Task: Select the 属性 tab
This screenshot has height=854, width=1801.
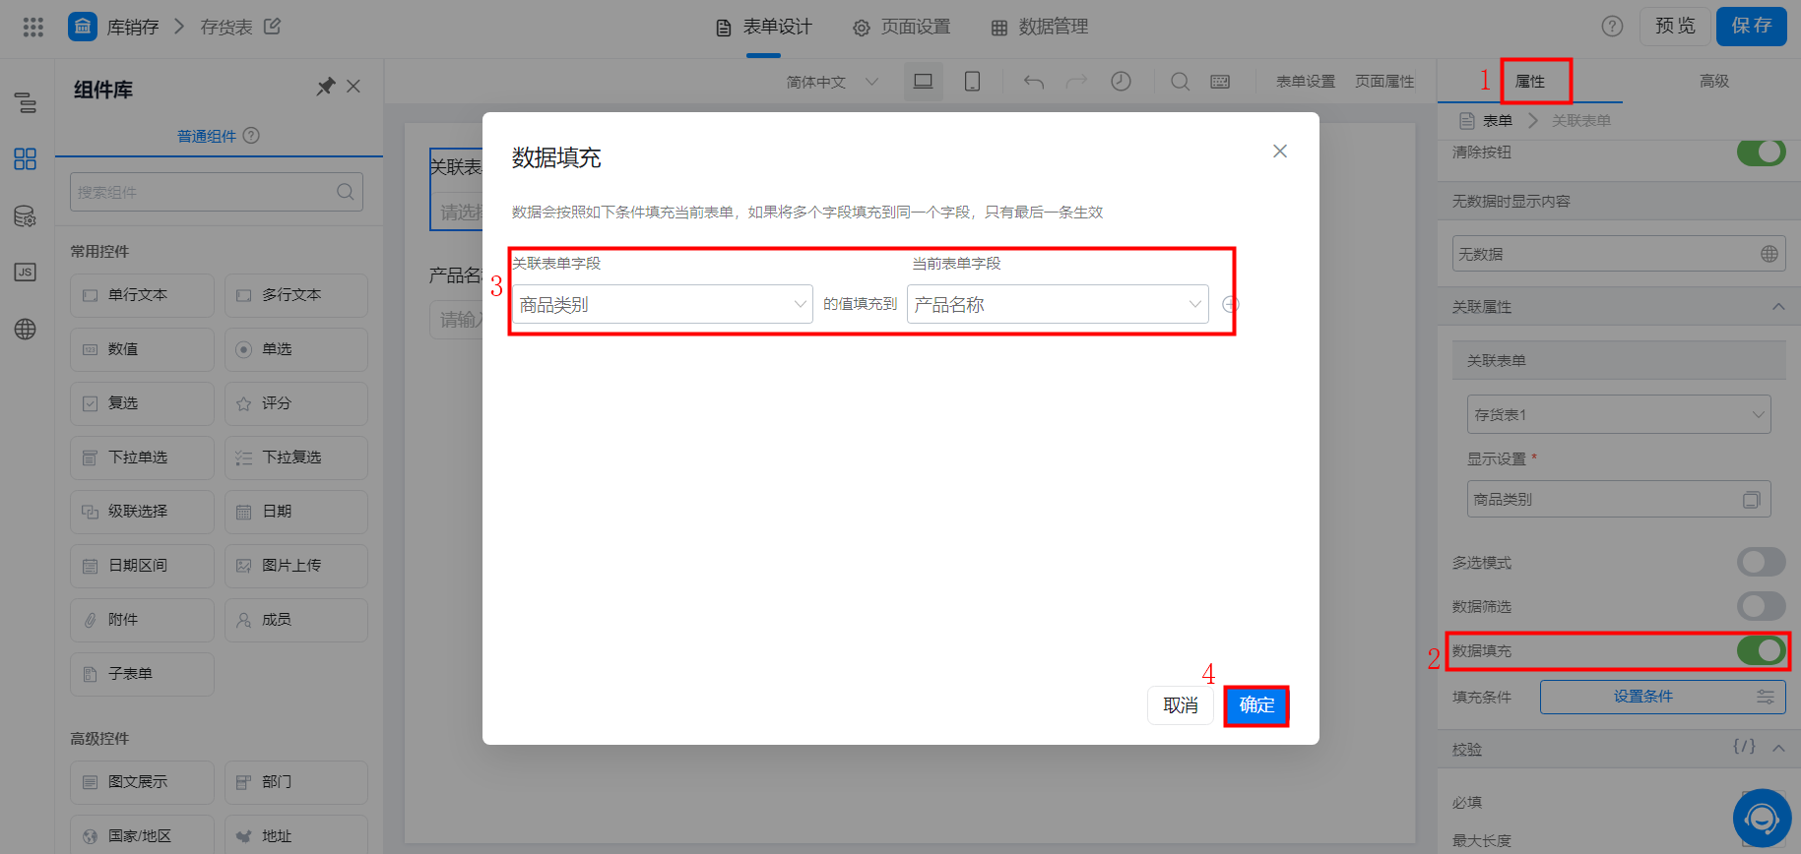Action: point(1530,82)
